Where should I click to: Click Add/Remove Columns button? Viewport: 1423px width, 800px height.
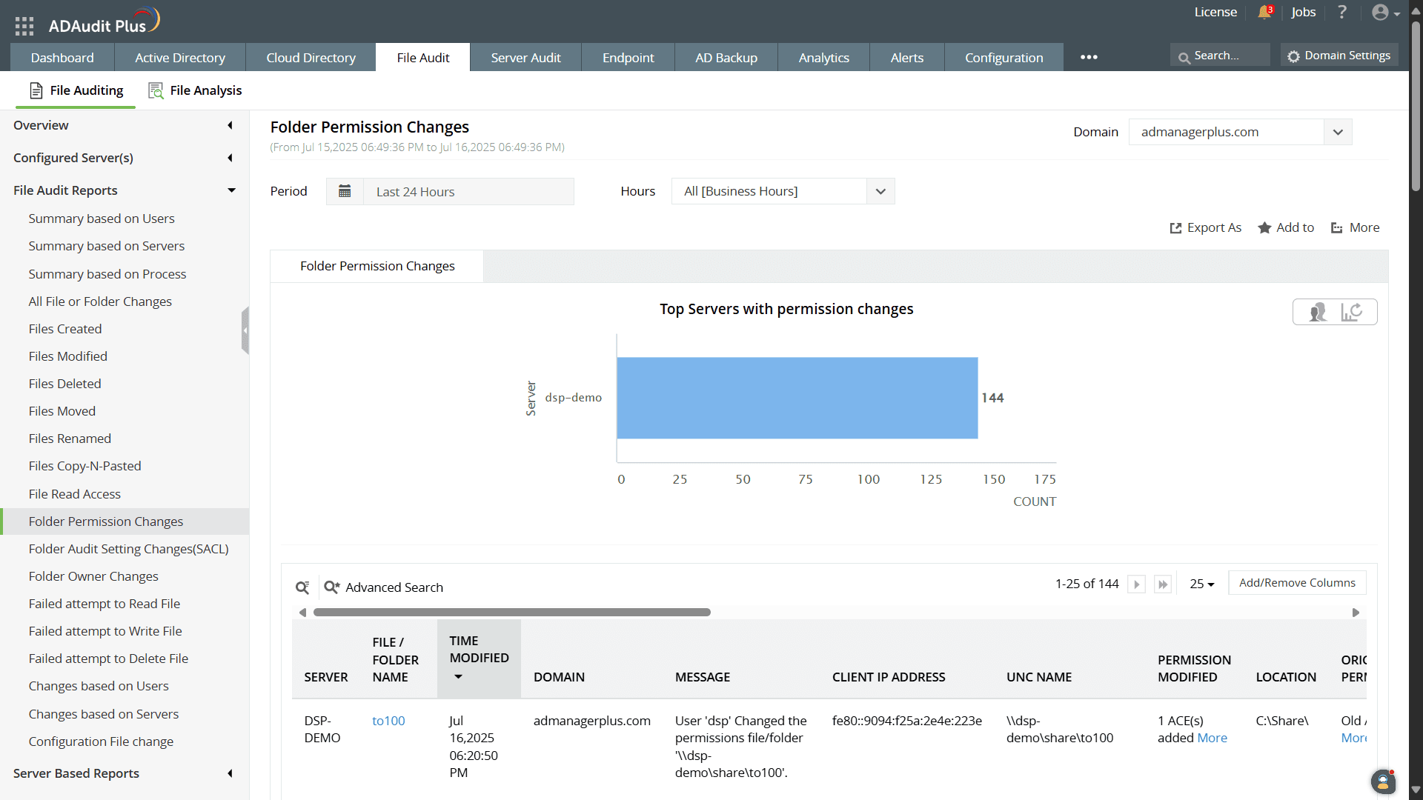tap(1297, 583)
